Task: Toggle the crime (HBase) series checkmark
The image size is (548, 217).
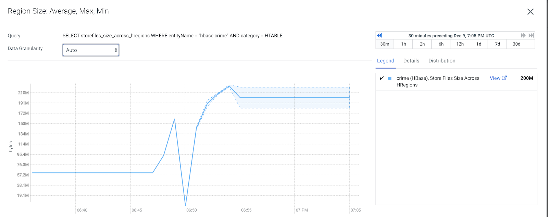Action: click(382, 78)
